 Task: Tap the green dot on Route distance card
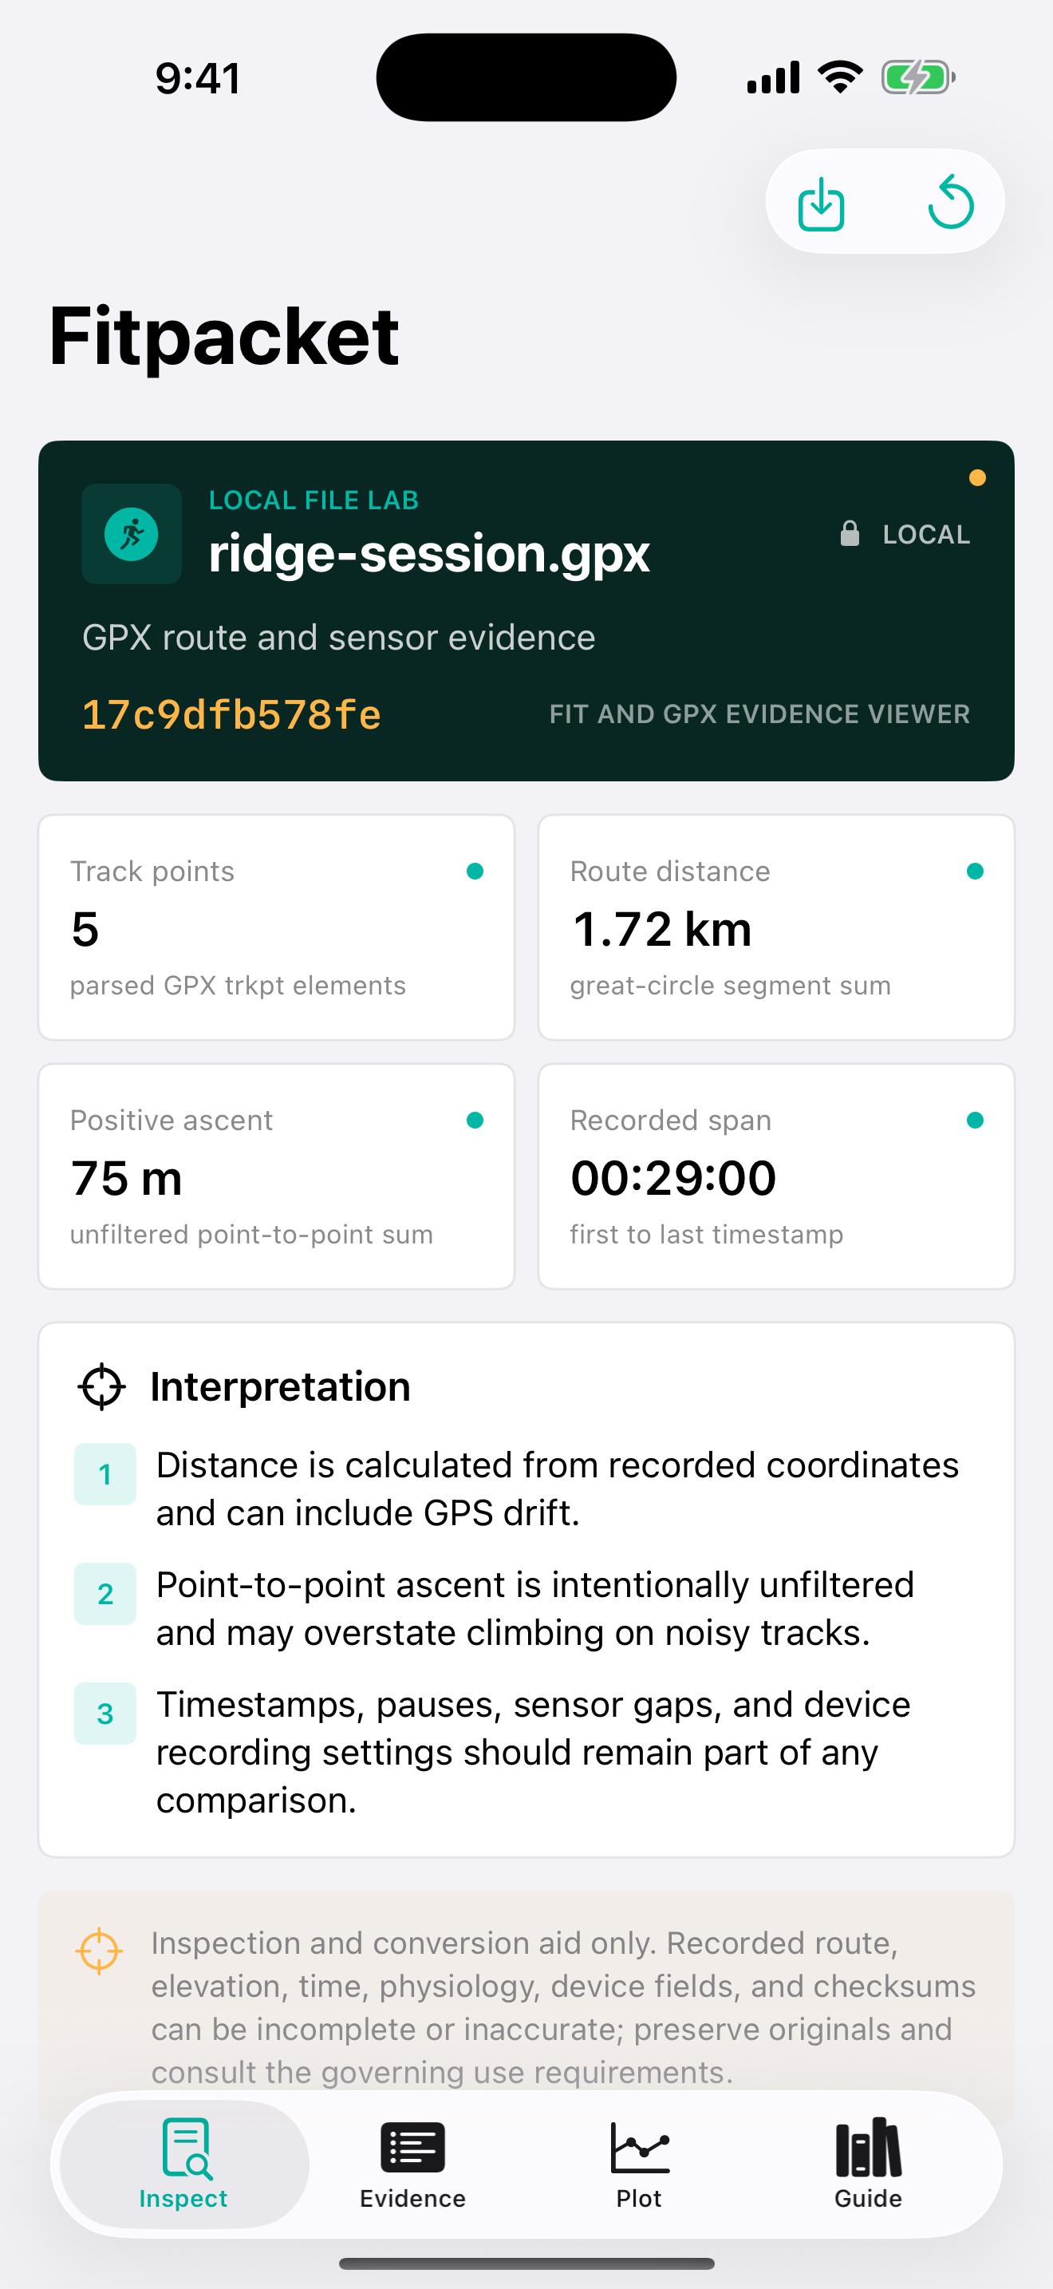[975, 871]
